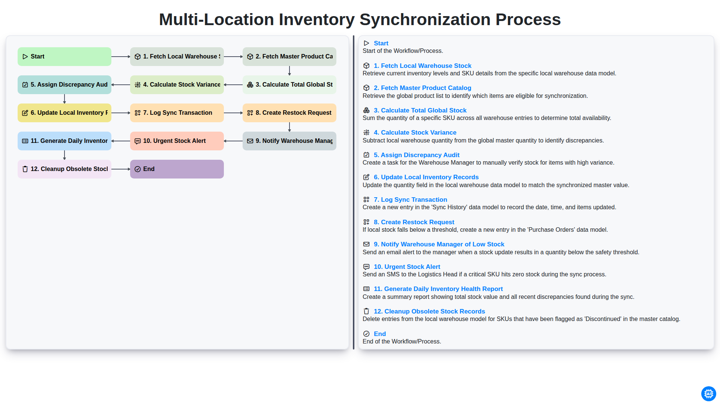This screenshot has height=405, width=720.
Task: Open the 3. Calculate Total Global Stock link
Action: pos(420,110)
